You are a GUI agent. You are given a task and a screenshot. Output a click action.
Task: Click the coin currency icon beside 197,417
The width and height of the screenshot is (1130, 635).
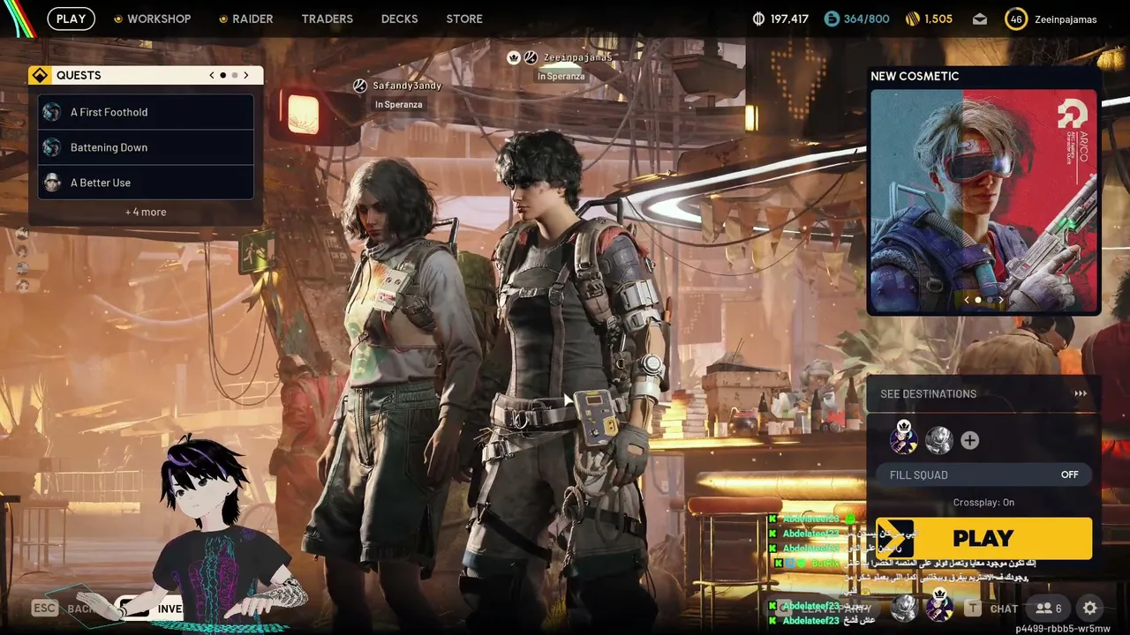click(x=758, y=19)
